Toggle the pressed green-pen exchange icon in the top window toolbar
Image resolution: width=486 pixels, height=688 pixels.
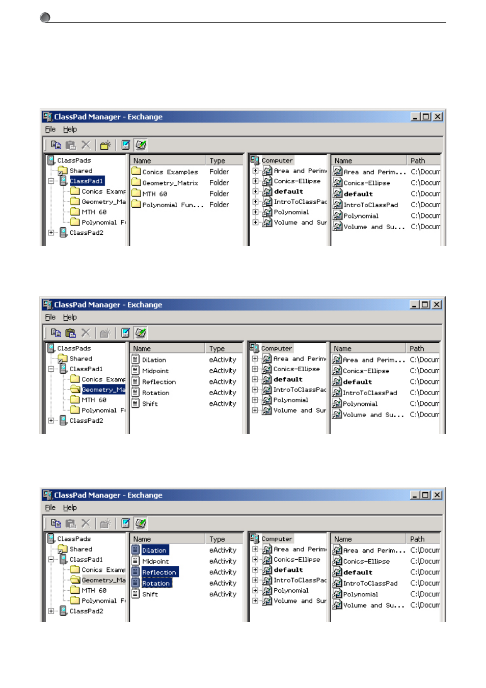(x=141, y=145)
